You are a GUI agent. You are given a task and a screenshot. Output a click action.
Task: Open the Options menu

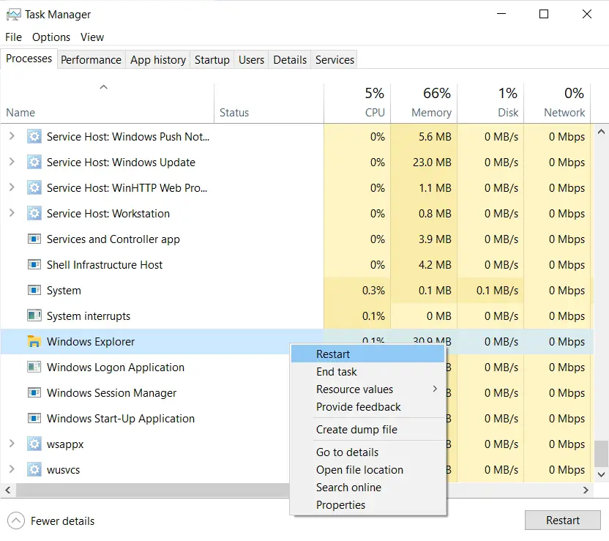pos(51,37)
